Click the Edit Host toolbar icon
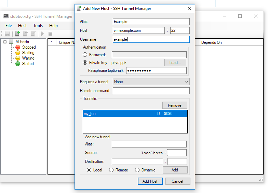The image size is (268, 193). [33, 34]
